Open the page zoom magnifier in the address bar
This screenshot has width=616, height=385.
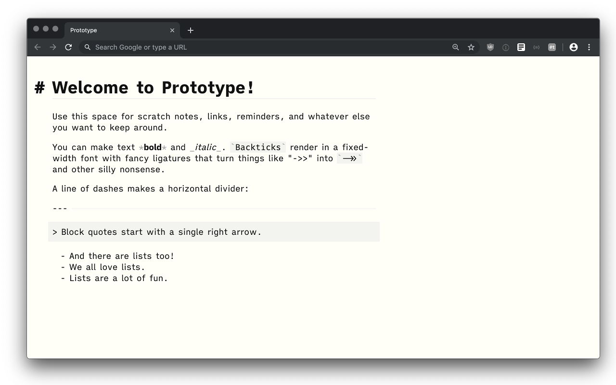(x=455, y=47)
